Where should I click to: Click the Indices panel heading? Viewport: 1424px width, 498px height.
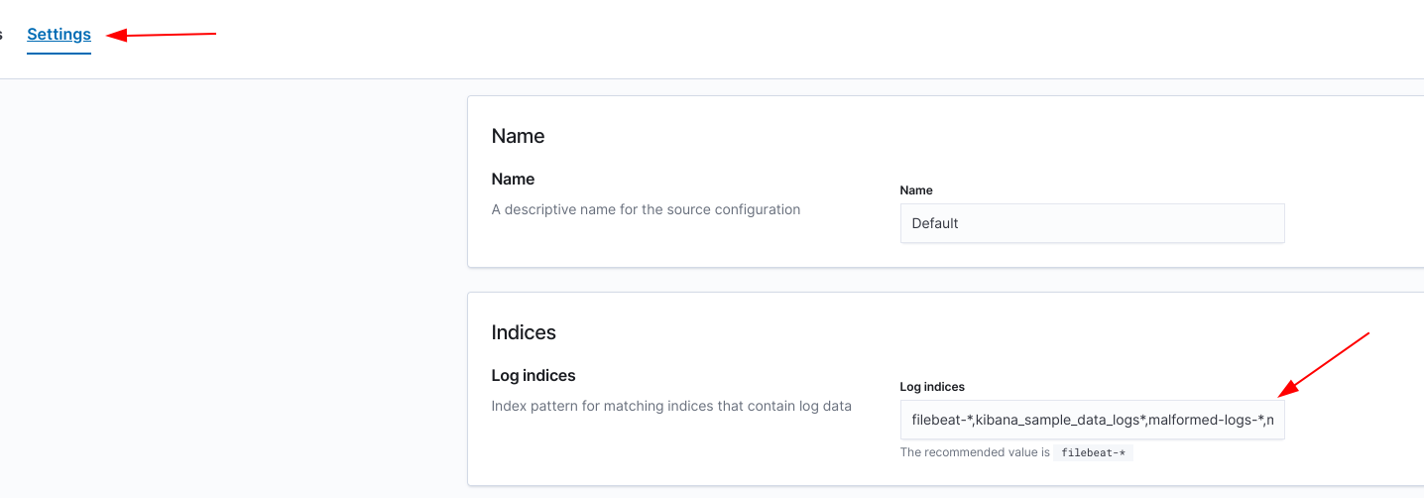pos(524,332)
